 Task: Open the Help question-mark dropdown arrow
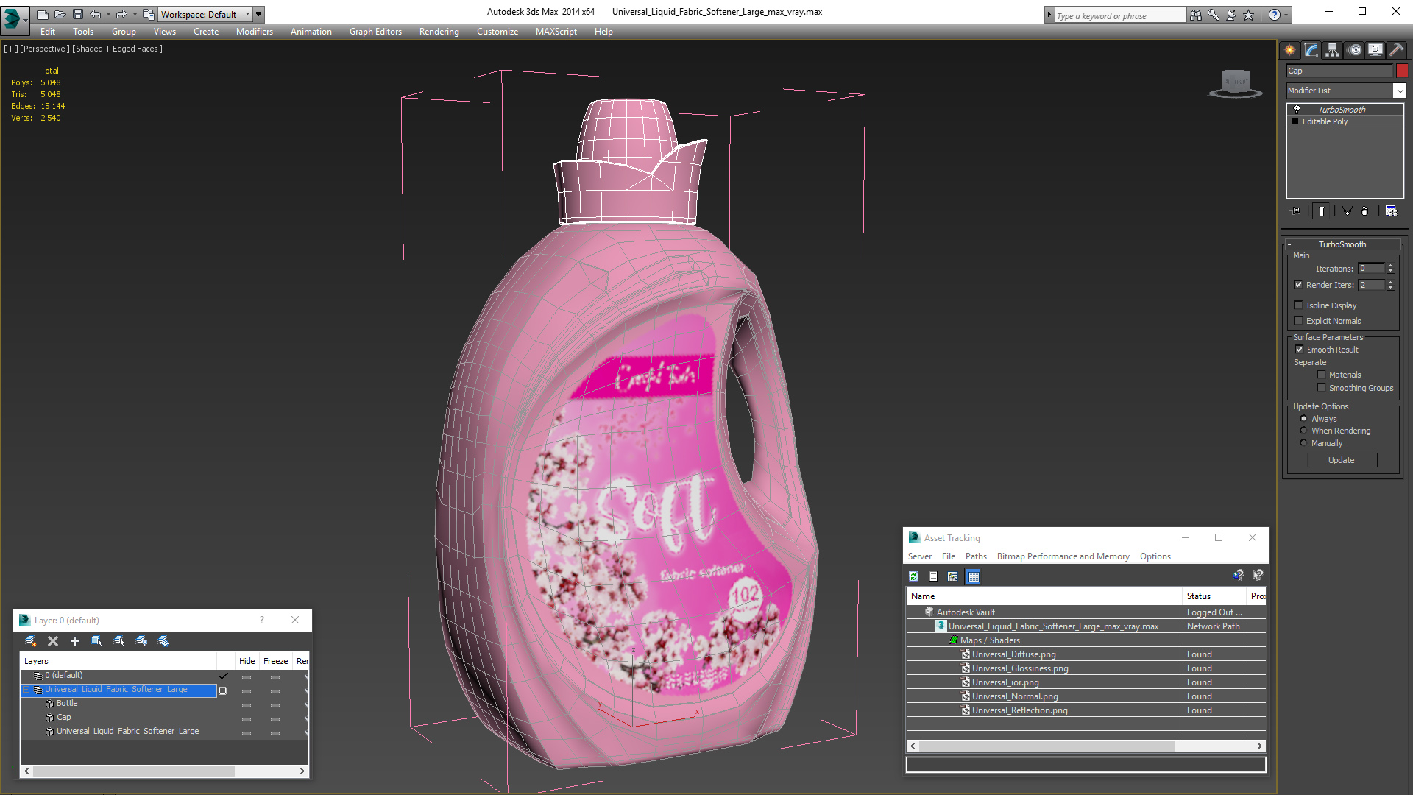tap(1286, 15)
